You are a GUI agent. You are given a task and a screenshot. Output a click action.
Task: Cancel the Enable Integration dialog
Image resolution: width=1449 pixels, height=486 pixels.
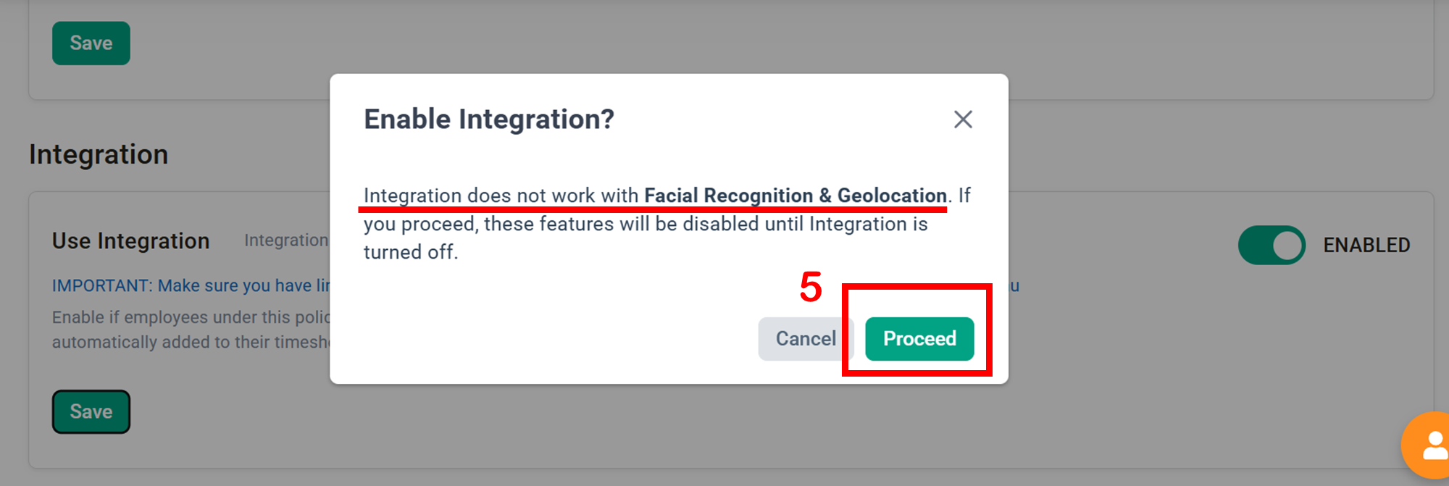coord(804,339)
